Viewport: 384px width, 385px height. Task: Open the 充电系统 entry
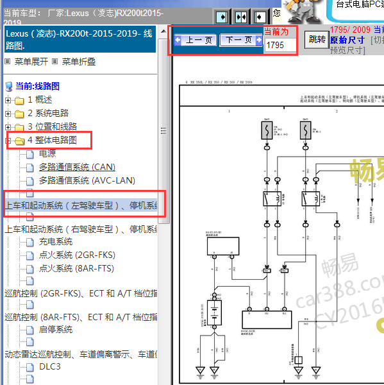pyautogui.click(x=56, y=242)
